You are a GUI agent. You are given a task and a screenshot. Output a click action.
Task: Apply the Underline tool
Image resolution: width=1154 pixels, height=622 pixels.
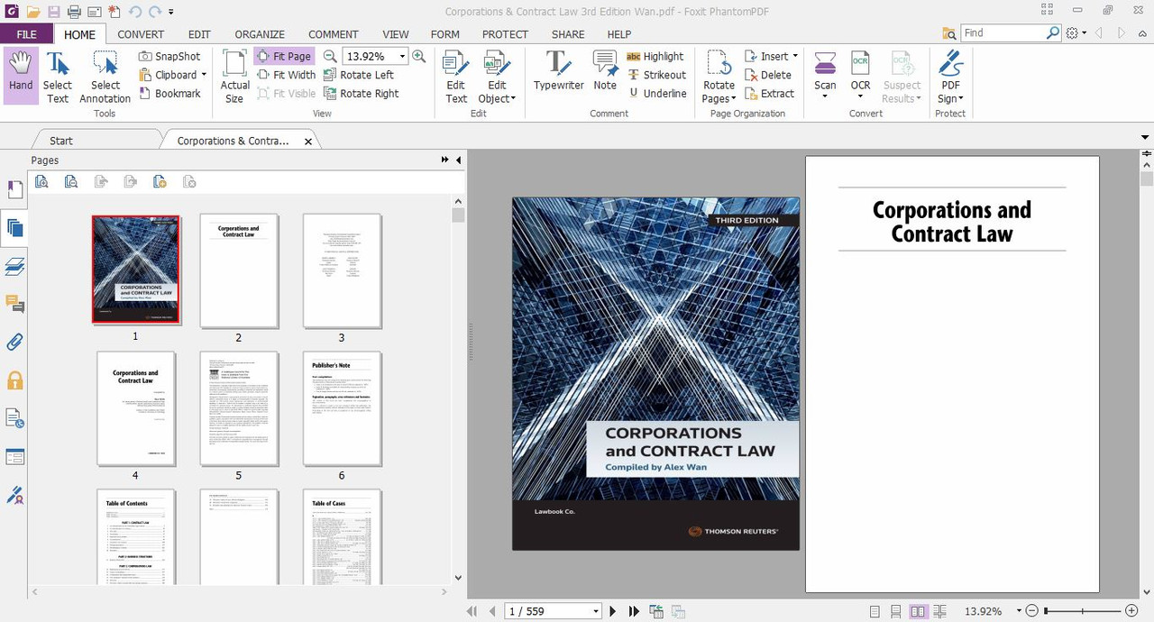pyautogui.click(x=655, y=93)
